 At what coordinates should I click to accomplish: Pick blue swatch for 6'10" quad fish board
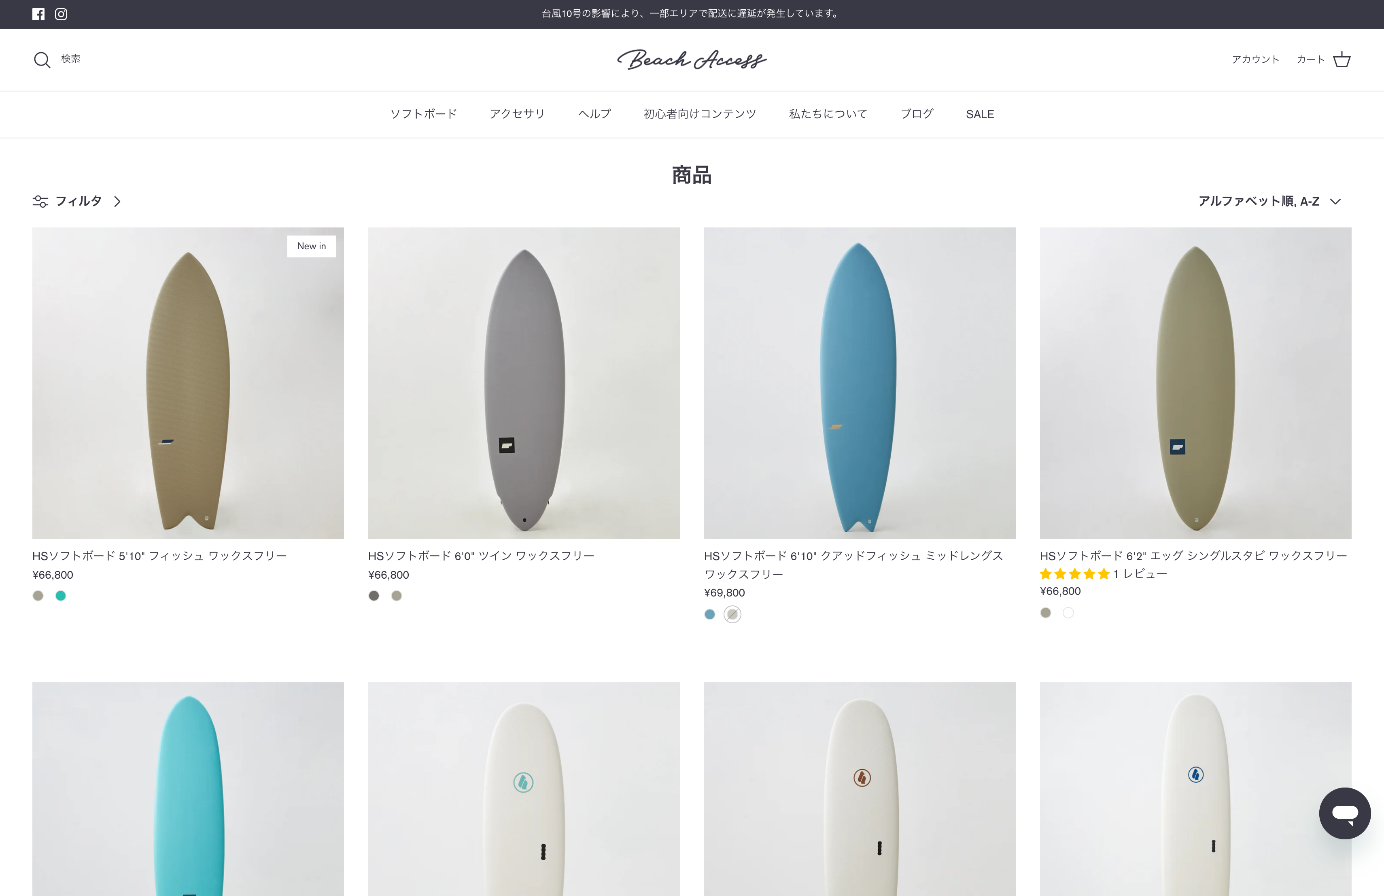click(709, 614)
